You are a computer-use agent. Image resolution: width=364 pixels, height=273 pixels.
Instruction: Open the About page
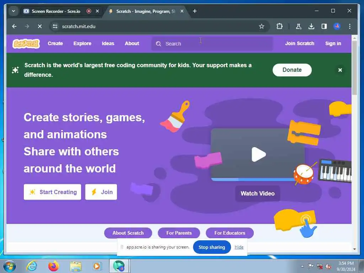point(132,43)
